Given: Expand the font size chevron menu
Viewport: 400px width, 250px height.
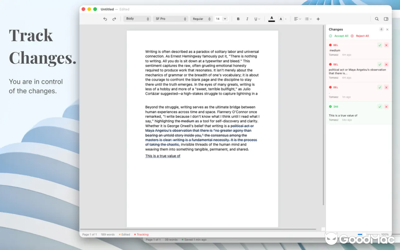Looking at the screenshot, I should 225,19.
